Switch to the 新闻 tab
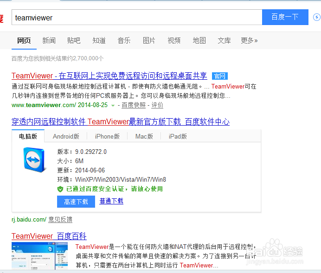This screenshot has height=273, width=321. click(49, 40)
